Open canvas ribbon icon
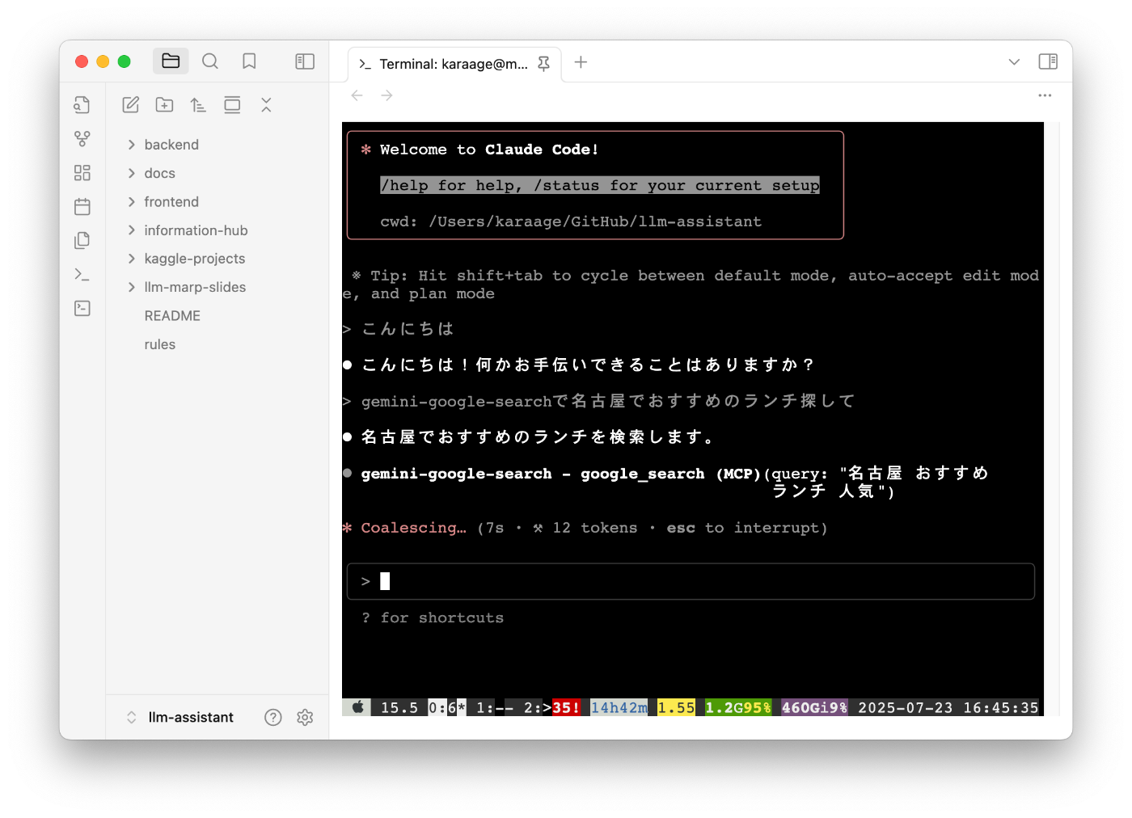This screenshot has width=1132, height=818. pyautogui.click(x=82, y=173)
